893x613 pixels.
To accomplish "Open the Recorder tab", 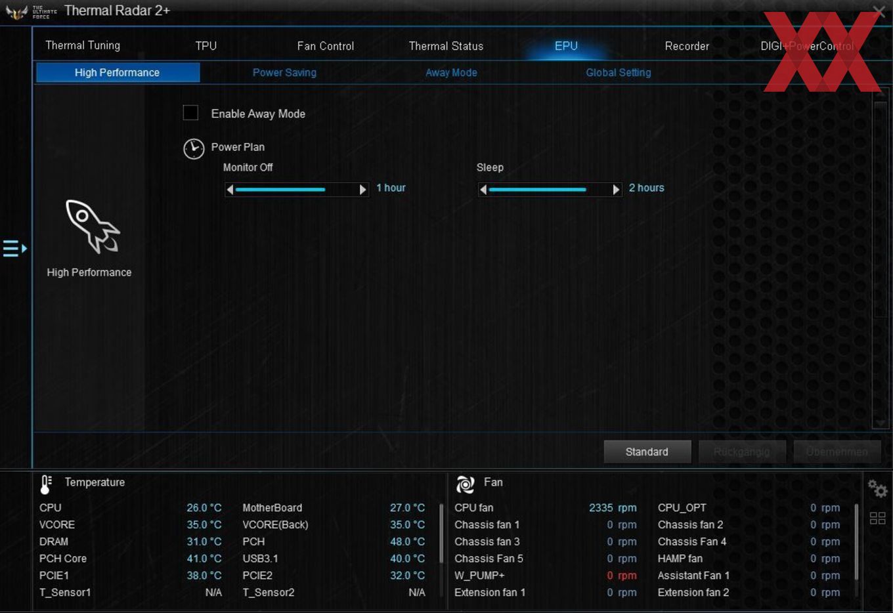I will click(687, 46).
